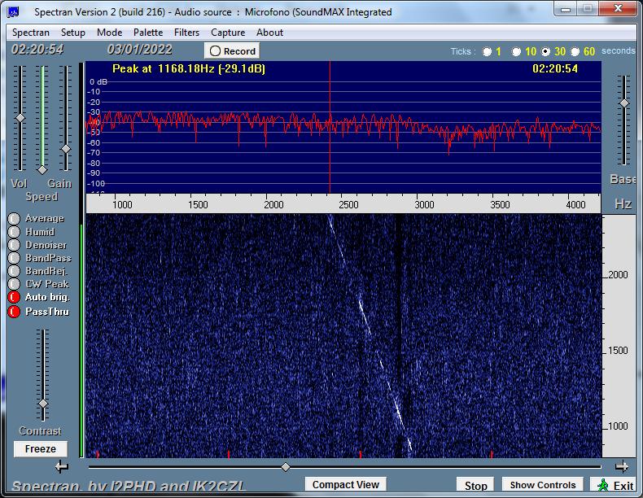This screenshot has width=643, height=498.
Task: Enable the Humid filter indicator
Action: (14, 232)
